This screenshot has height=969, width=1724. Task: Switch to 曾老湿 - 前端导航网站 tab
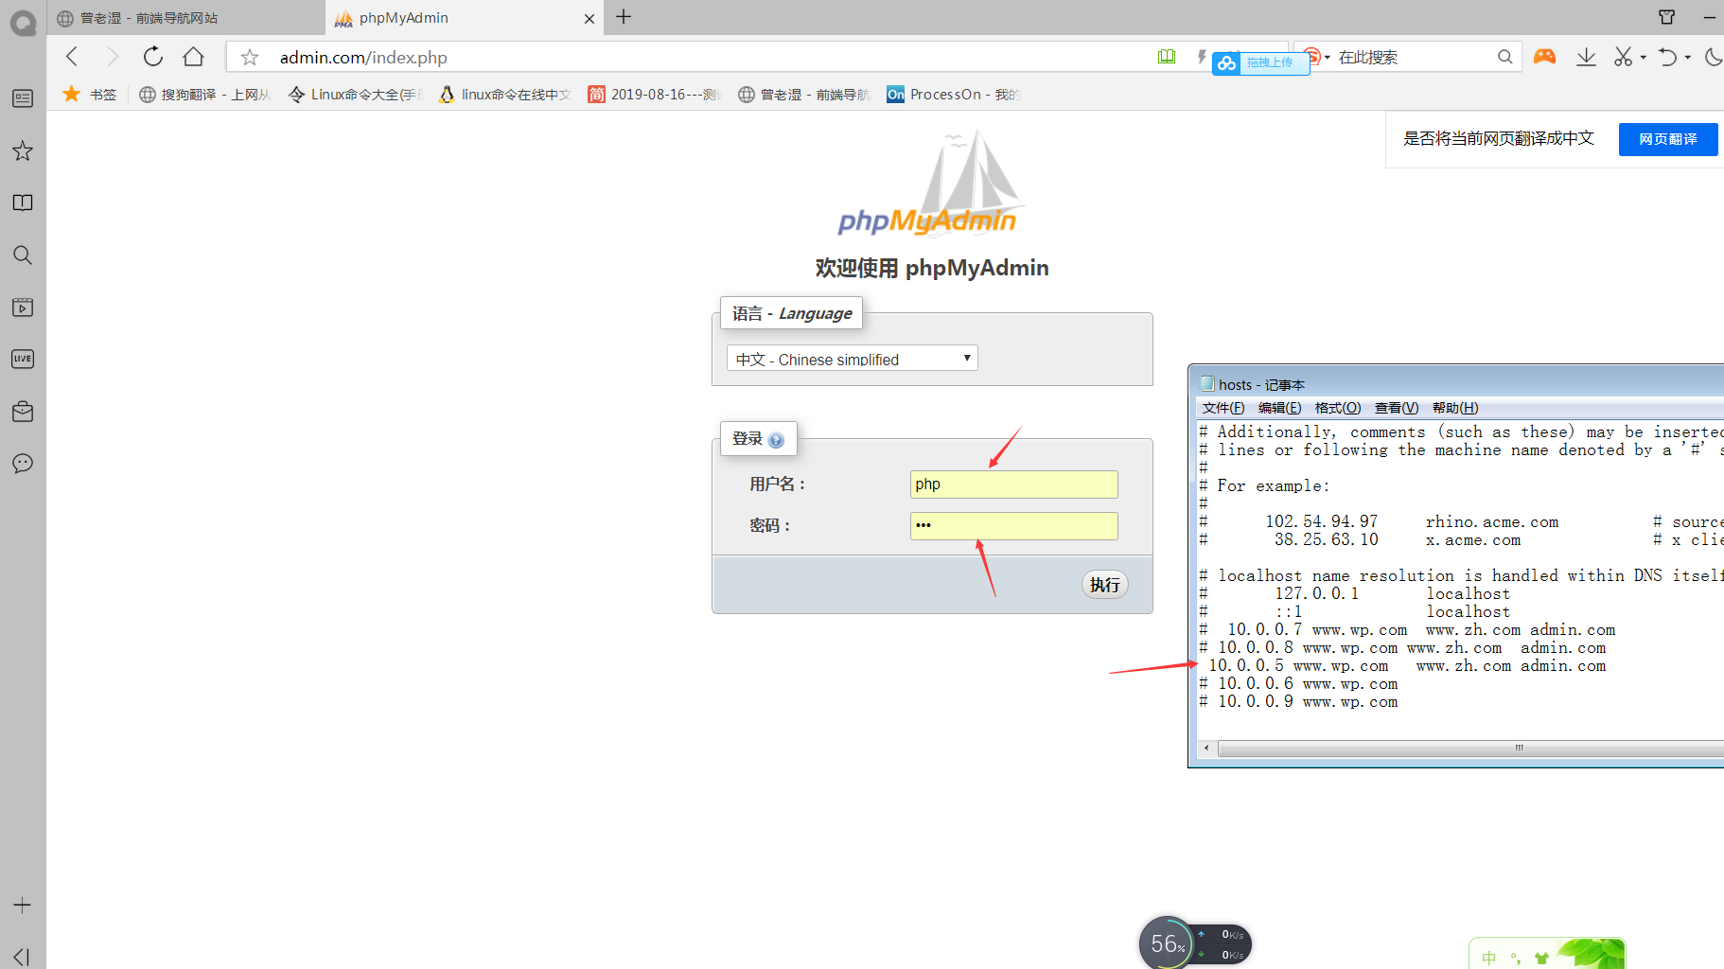pos(185,18)
